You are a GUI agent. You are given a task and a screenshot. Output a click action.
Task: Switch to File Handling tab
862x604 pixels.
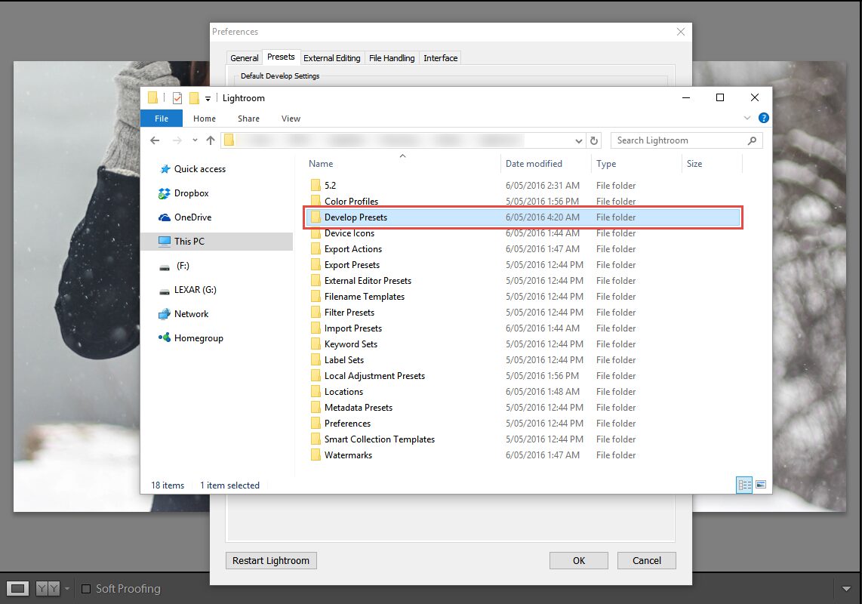(x=392, y=58)
